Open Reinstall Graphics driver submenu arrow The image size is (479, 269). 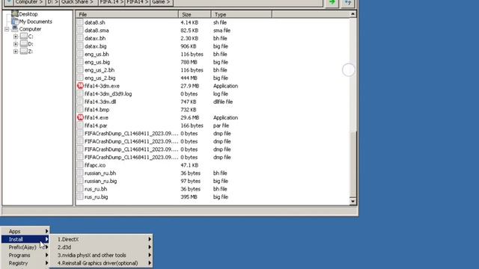(150, 263)
